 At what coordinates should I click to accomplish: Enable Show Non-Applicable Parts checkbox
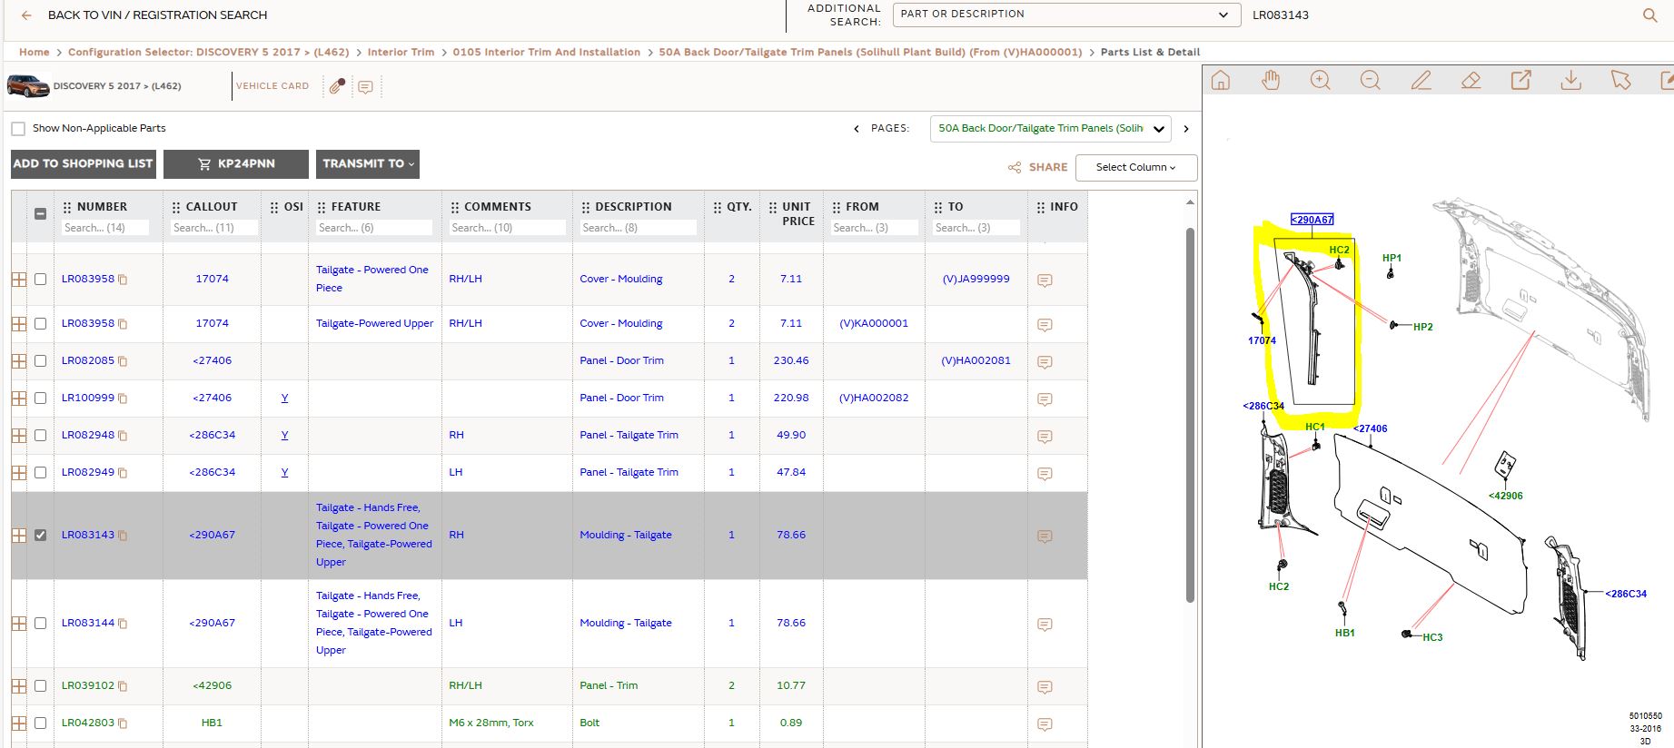[x=18, y=129]
